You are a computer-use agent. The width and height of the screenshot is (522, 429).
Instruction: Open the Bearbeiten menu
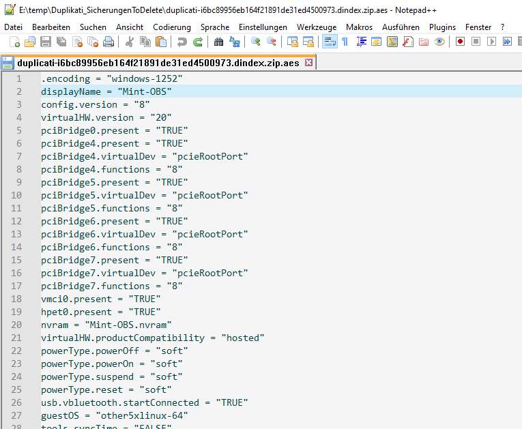(x=51, y=27)
